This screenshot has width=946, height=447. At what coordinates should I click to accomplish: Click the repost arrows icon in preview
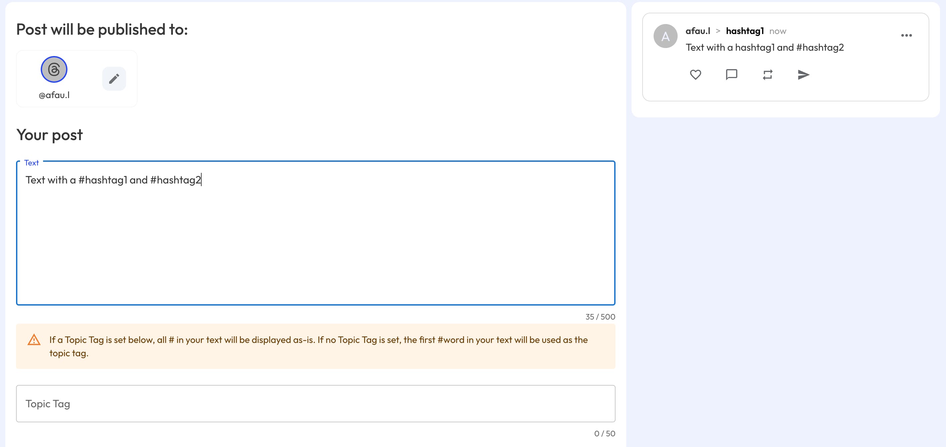767,74
